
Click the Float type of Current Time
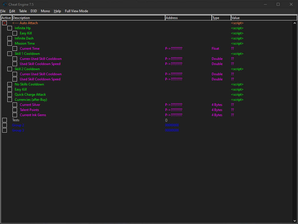pos(215,49)
